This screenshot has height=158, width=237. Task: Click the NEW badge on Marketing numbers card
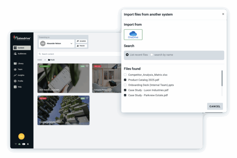coord(83,66)
